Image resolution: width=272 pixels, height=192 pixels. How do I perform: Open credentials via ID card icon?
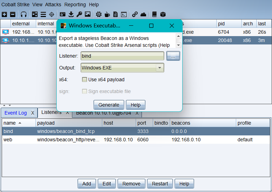click(63, 14)
